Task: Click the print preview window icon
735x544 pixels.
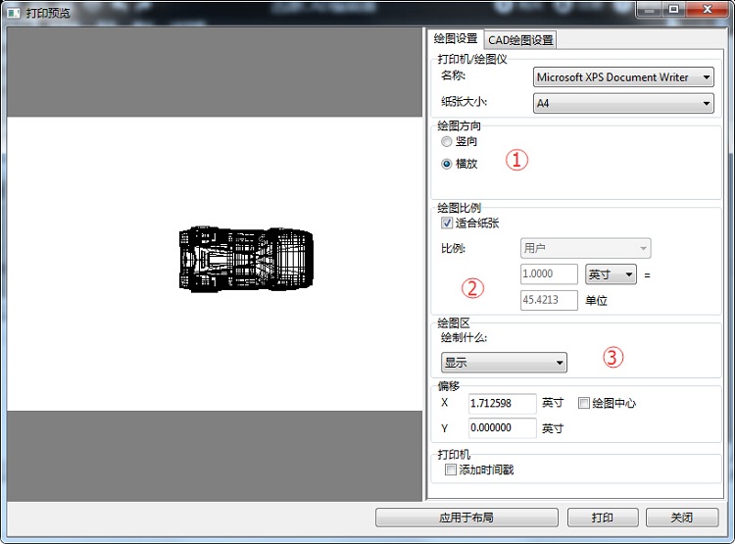Action: point(13,13)
